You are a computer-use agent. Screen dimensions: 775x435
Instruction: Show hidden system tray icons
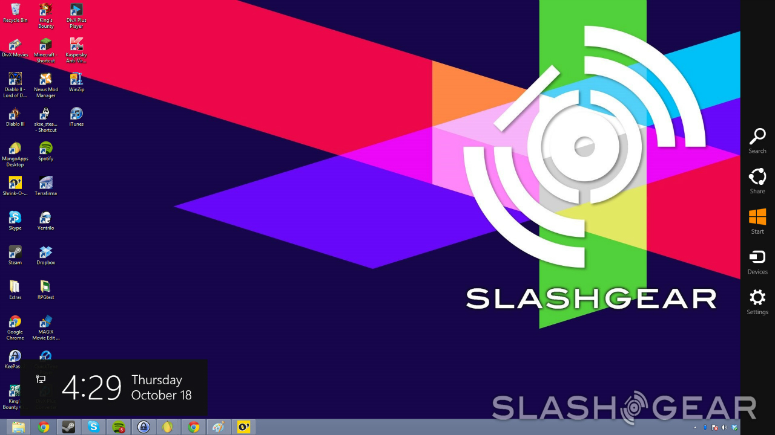(x=694, y=427)
